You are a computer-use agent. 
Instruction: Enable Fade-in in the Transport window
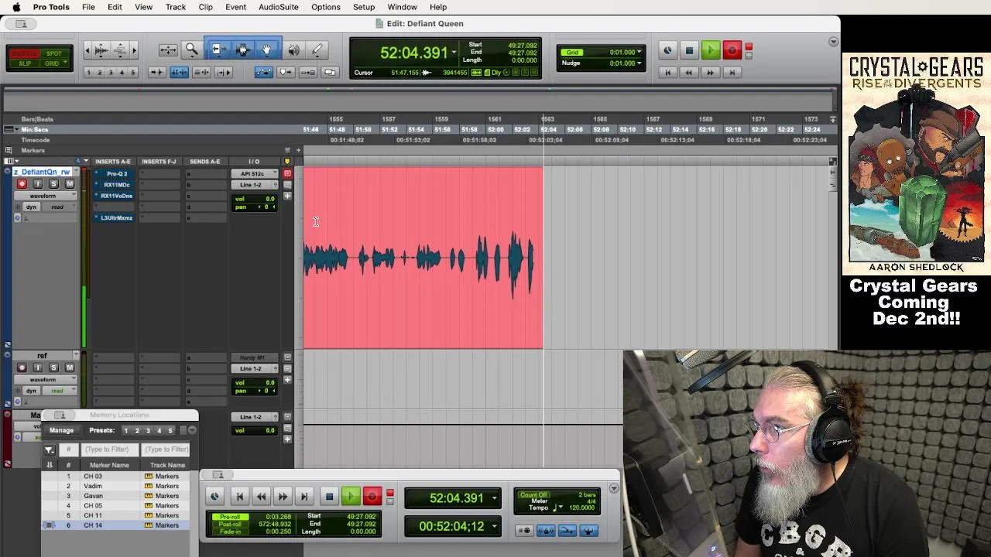tap(230, 531)
